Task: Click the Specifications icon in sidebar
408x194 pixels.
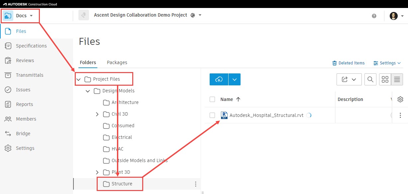Action: [x=8, y=46]
